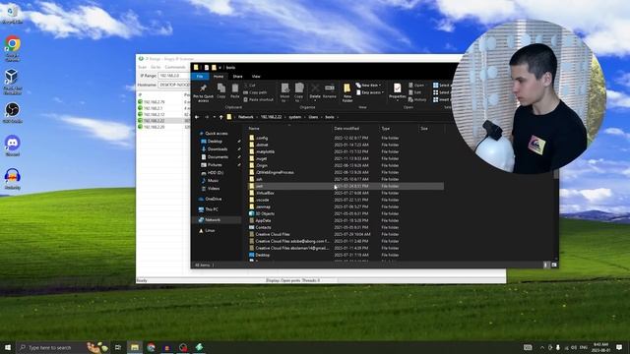The width and height of the screenshot is (630, 354).
Task: Create a New folder from the ribbon
Action: (347, 92)
